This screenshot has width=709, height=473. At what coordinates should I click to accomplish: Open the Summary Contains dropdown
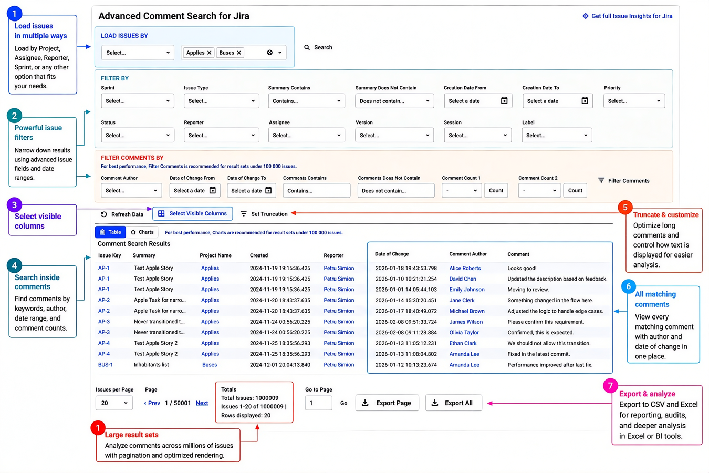[307, 101]
